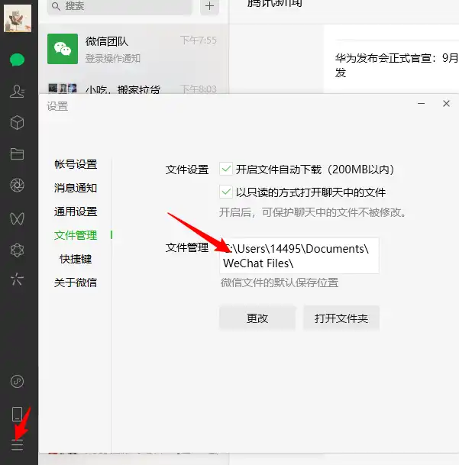Close the 设置 window
Screen dimensions: 459x465
pyautogui.click(x=446, y=104)
